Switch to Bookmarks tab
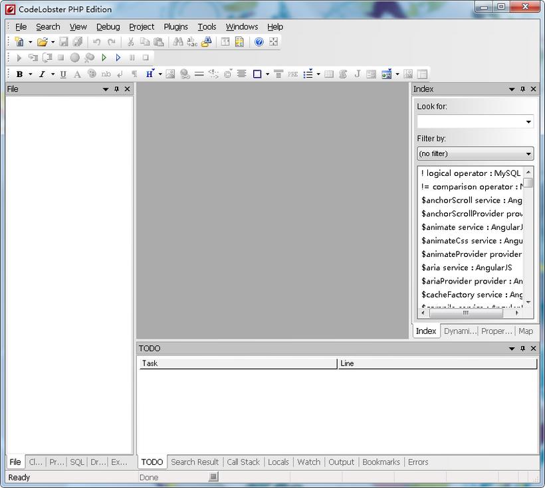The height and width of the screenshot is (488, 545). click(381, 462)
